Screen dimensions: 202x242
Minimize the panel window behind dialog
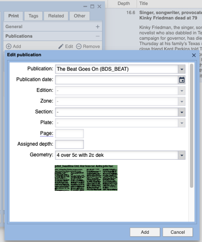[x=85, y=6]
